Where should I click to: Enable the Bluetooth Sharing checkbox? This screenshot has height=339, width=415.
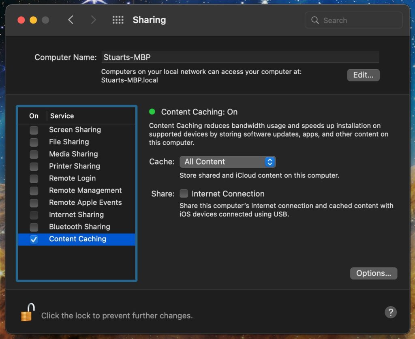tap(34, 227)
